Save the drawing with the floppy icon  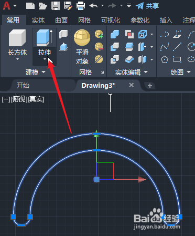tap(56, 6)
